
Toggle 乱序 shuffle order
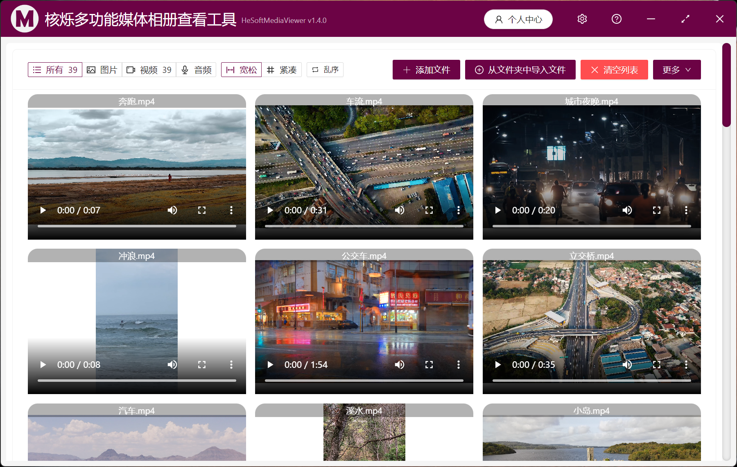(x=325, y=70)
